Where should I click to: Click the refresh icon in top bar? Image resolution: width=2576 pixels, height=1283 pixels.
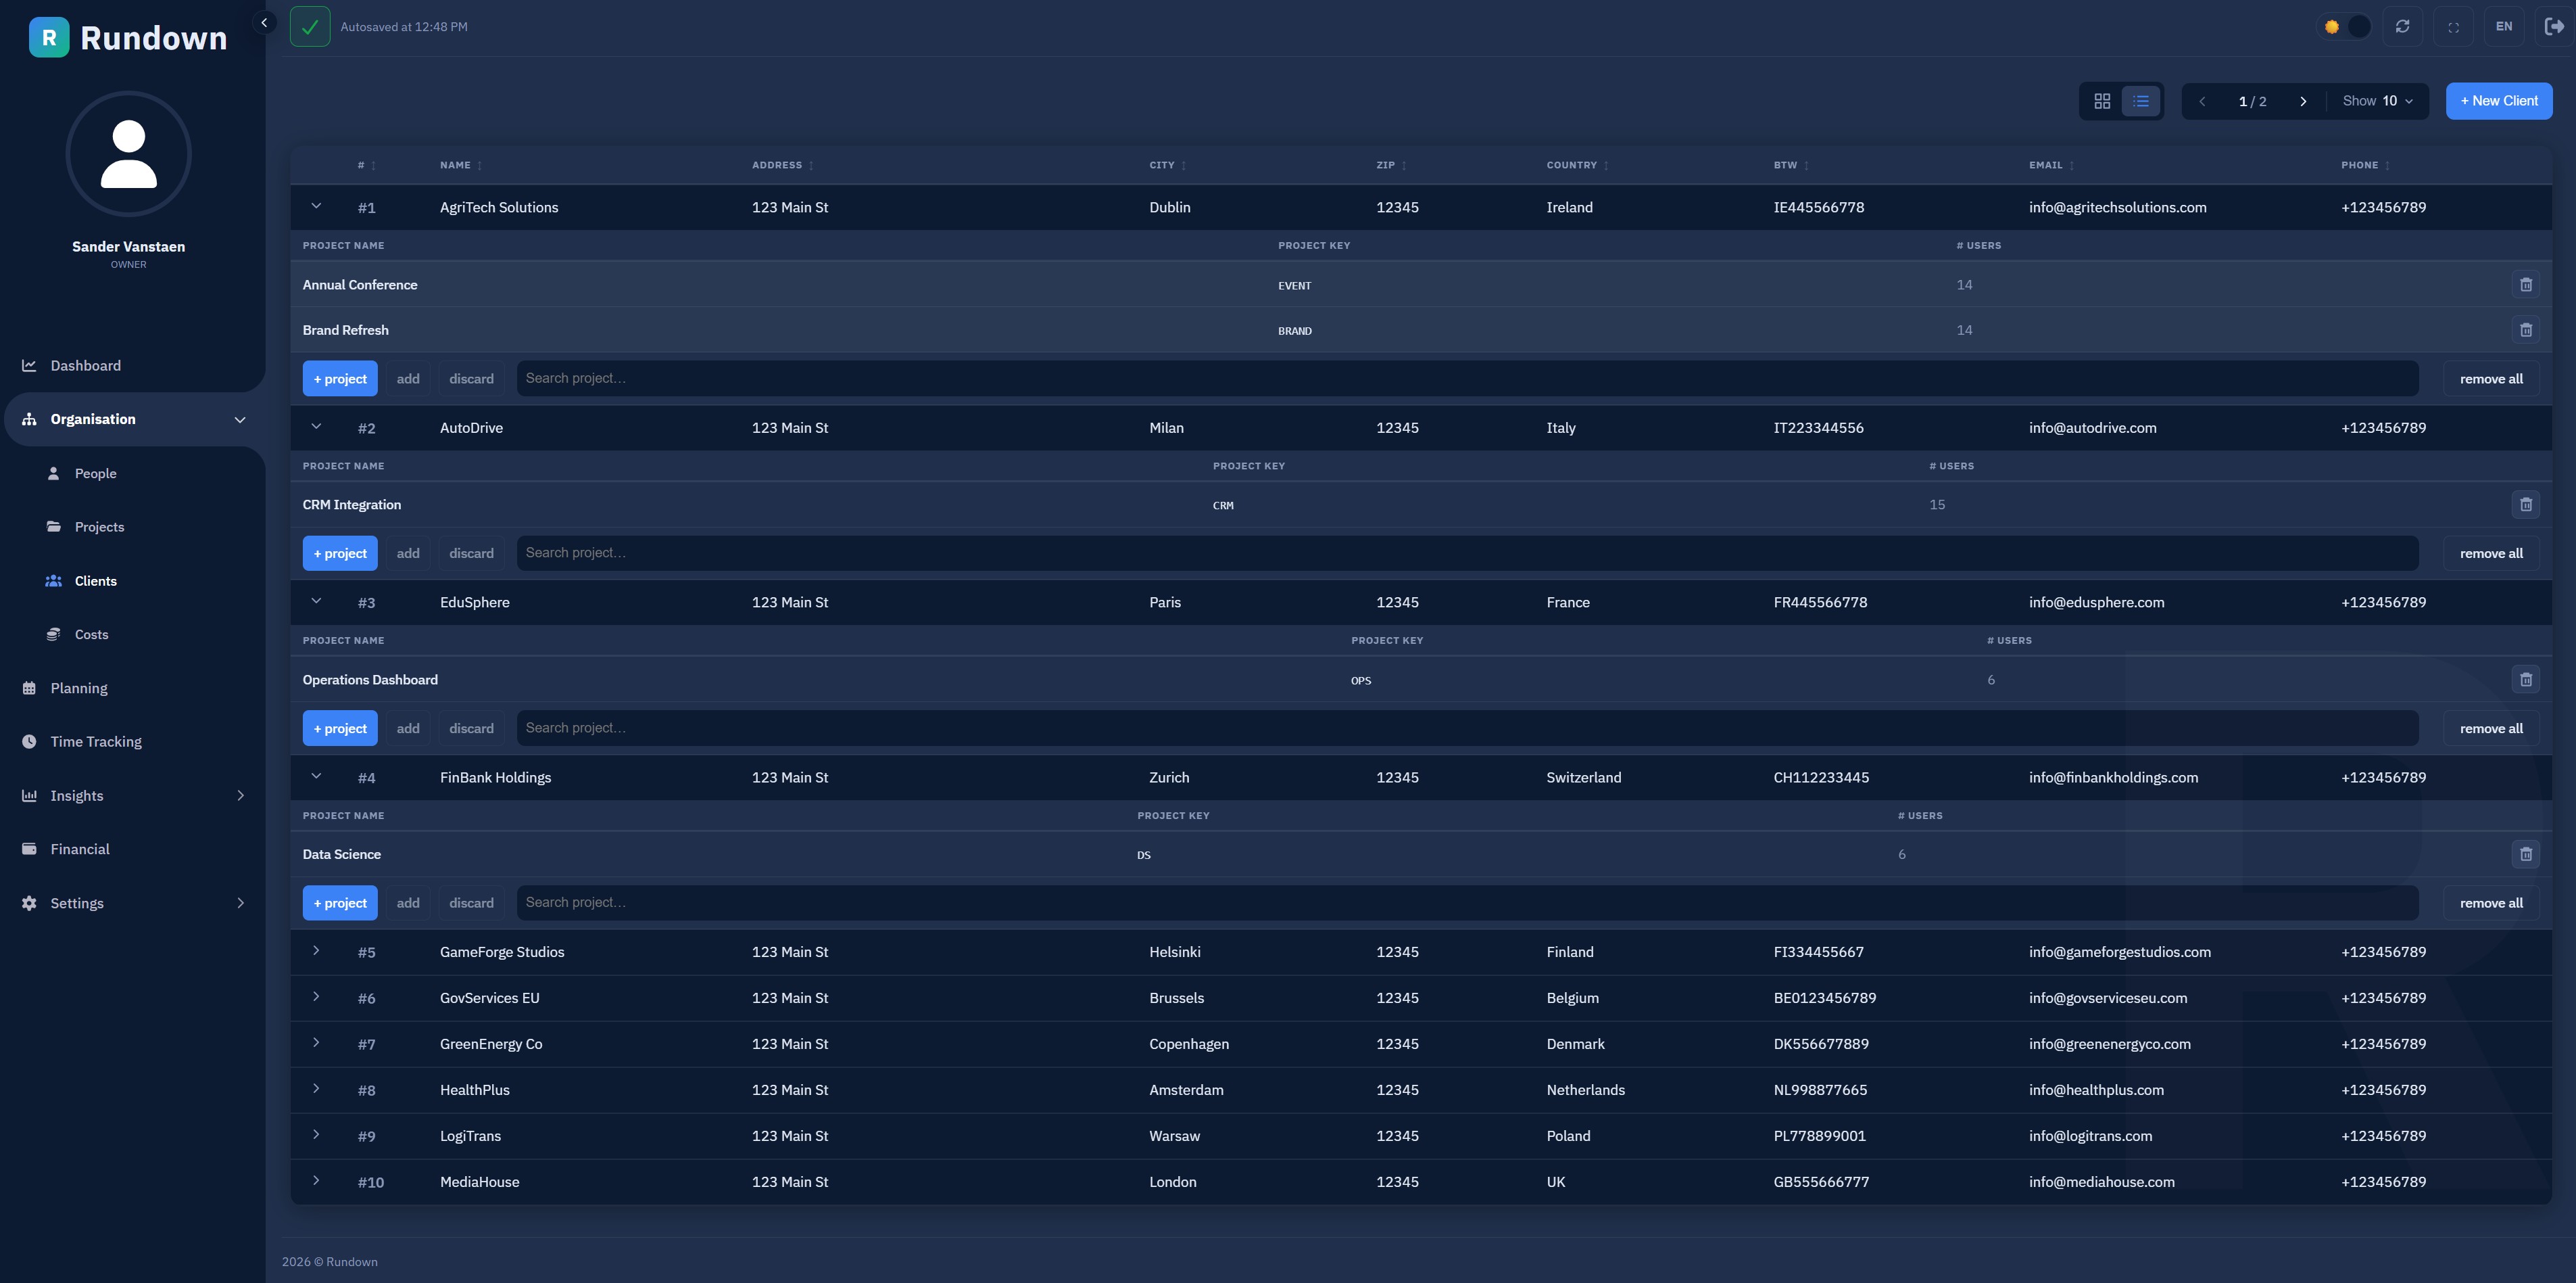(x=2402, y=27)
